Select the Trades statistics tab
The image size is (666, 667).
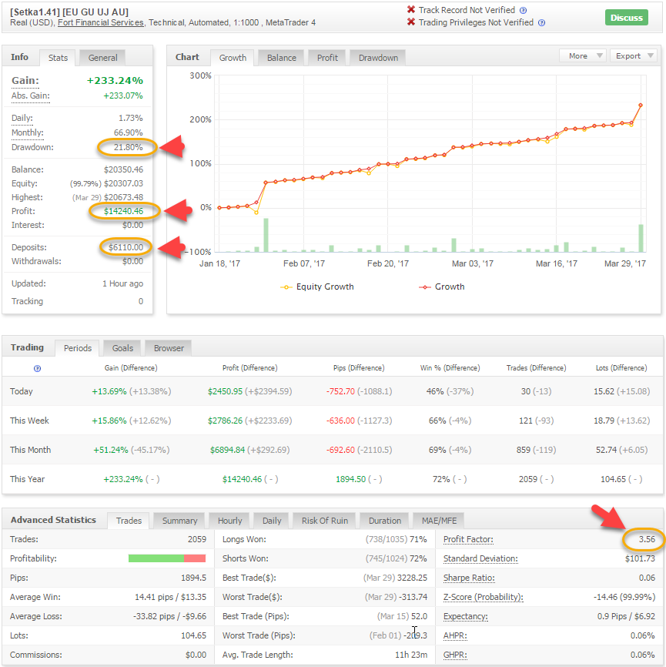coord(129,521)
